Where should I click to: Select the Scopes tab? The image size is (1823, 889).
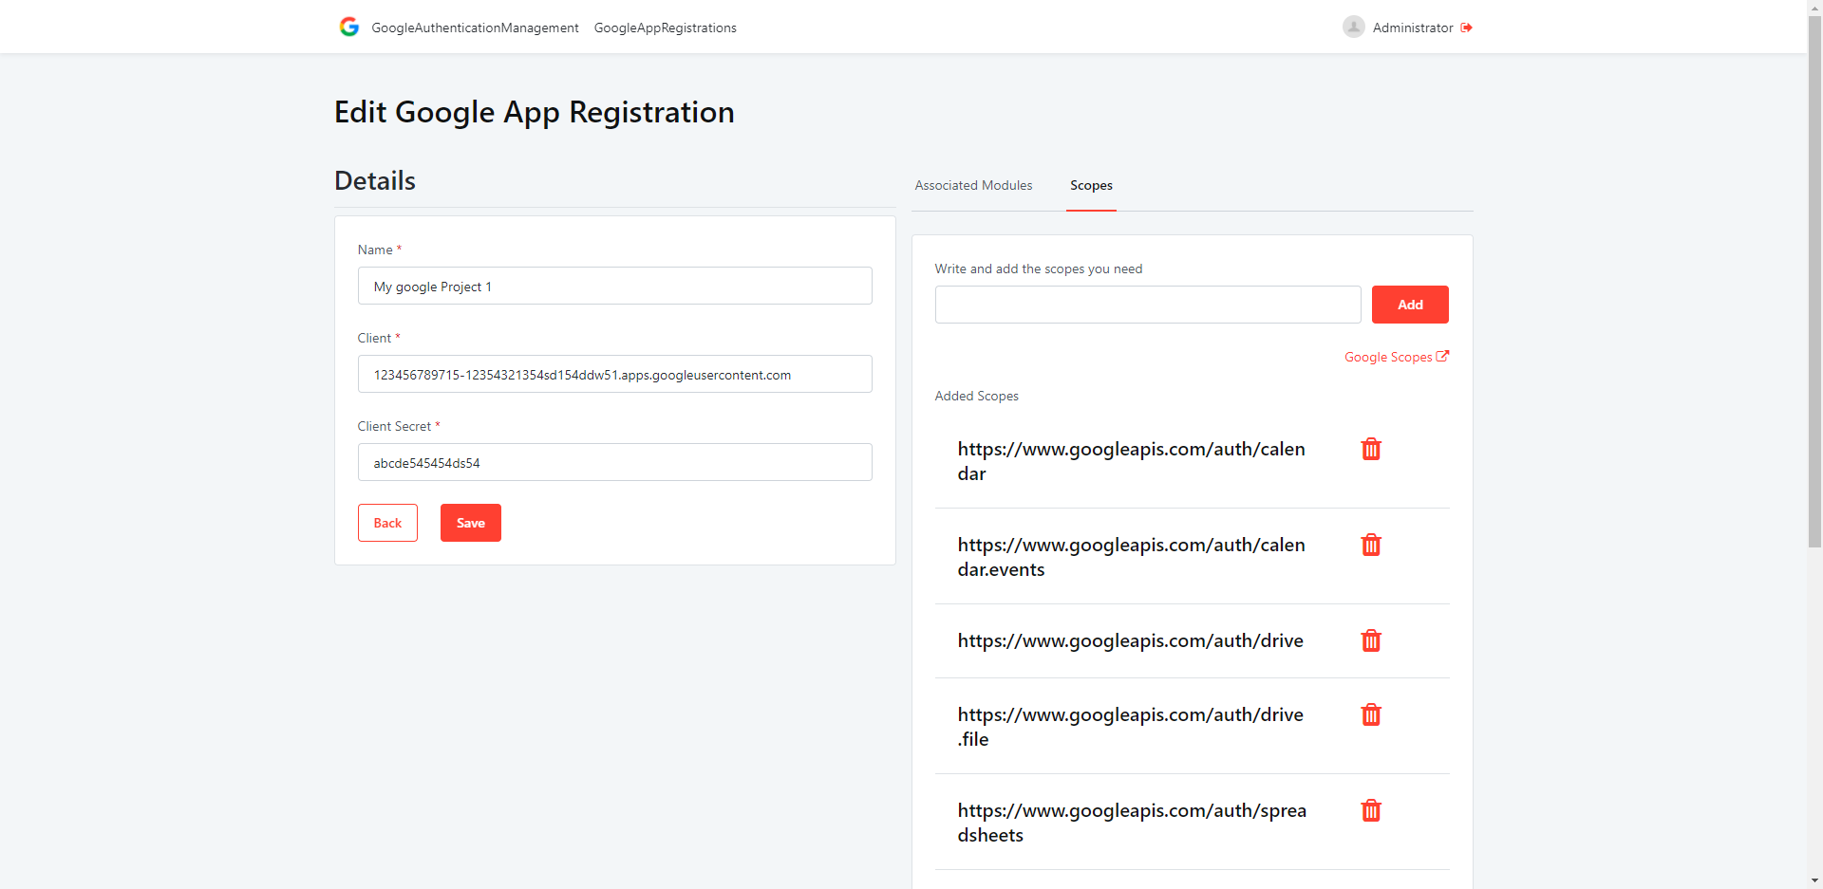pos(1090,185)
